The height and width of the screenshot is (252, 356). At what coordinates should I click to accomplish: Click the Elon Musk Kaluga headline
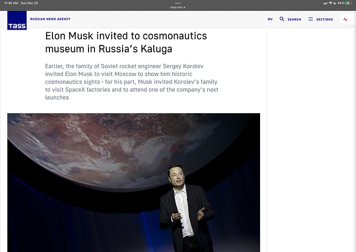(126, 42)
